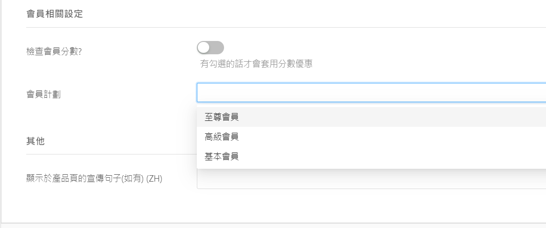Focus the 會員計劃 dropdown input box

pos(371,93)
